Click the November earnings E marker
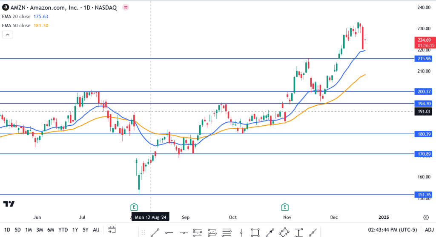Screen dimensions: 436x237 (x=284, y=207)
